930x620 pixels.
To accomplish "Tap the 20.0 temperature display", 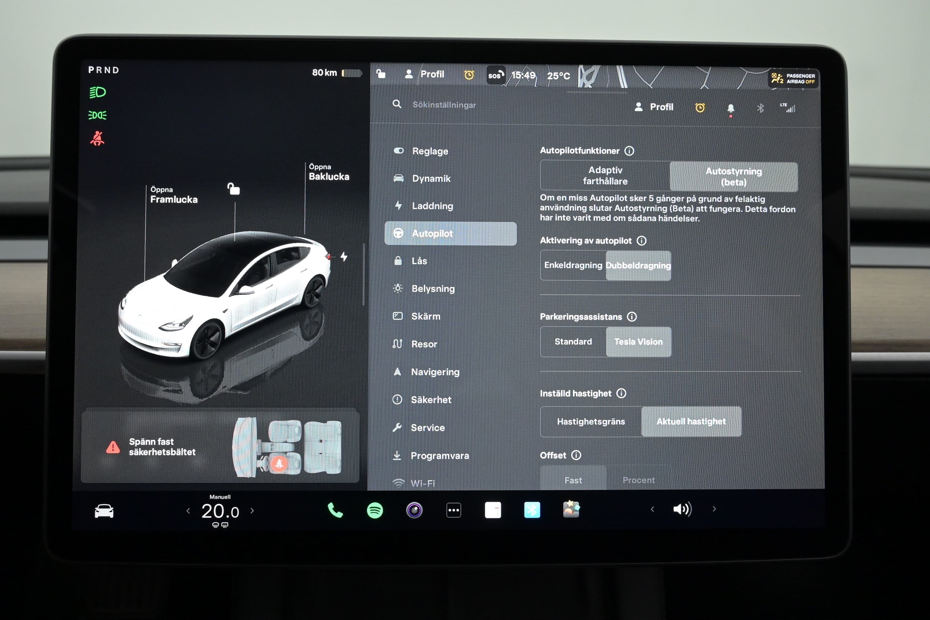I will pos(220,511).
